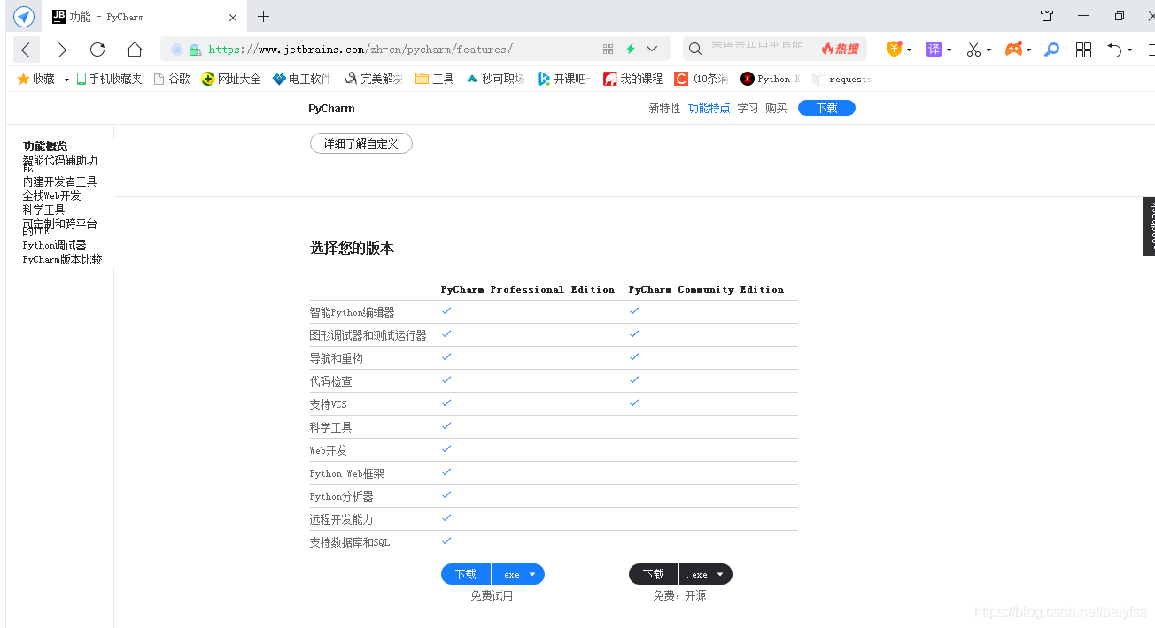Click the shirt skin icon in title bar
This screenshot has height=628, width=1155.
[1047, 16]
